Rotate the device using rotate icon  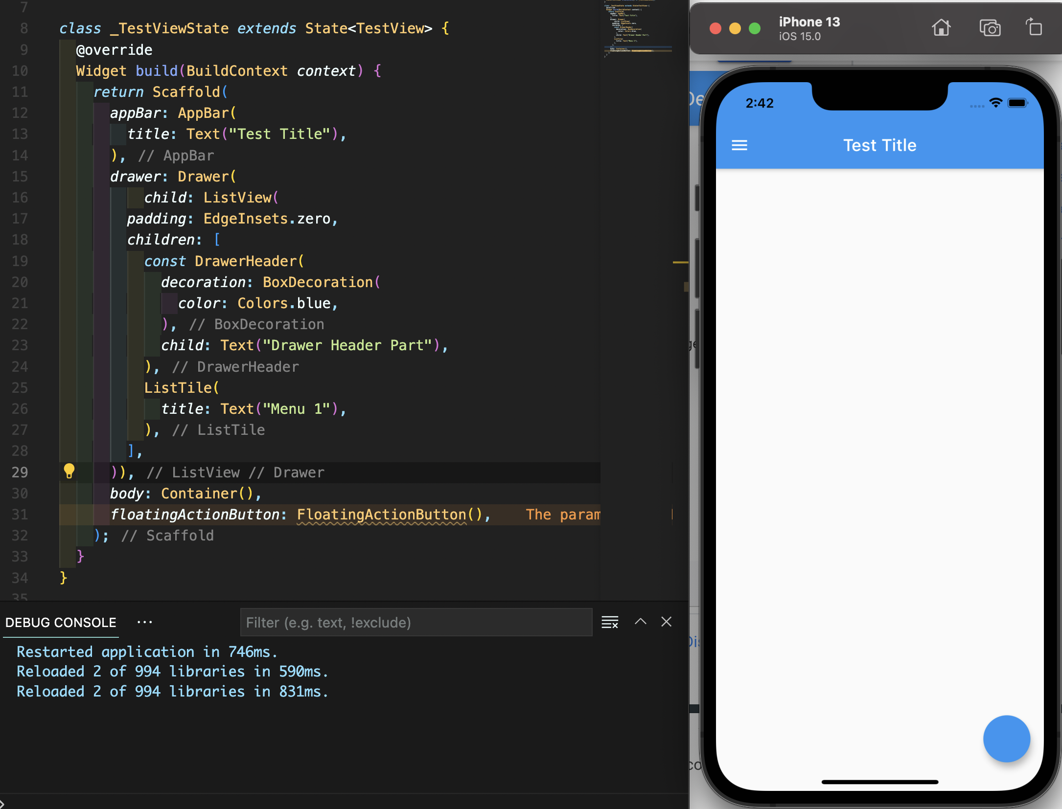coord(1034,27)
